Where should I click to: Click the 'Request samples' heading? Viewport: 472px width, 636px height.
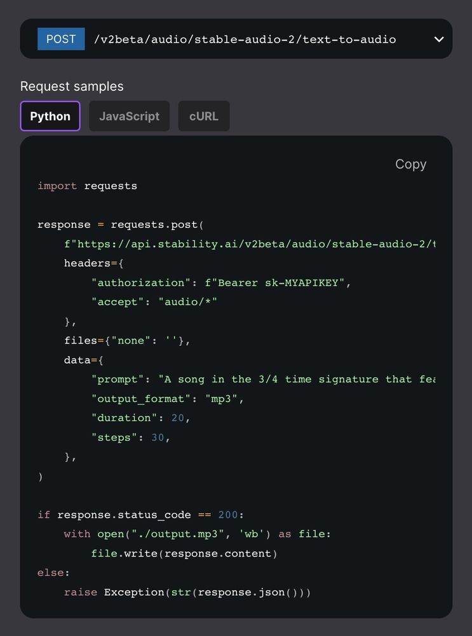point(72,86)
